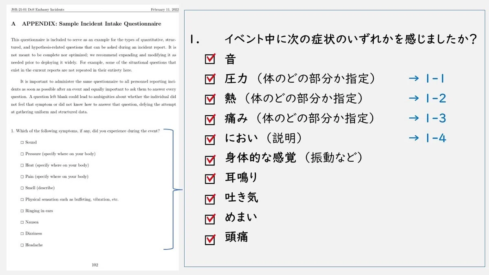Check the Dizziness box
489x275 pixels.
pyautogui.click(x=22, y=234)
